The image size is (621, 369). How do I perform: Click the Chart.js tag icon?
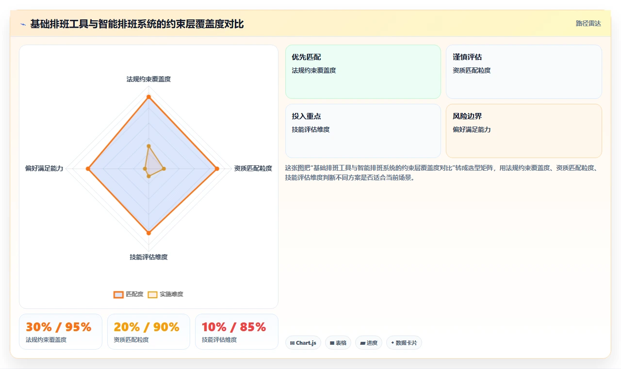point(292,343)
